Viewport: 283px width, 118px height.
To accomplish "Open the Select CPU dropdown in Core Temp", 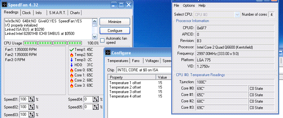I will pyautogui.click(x=237, y=14).
